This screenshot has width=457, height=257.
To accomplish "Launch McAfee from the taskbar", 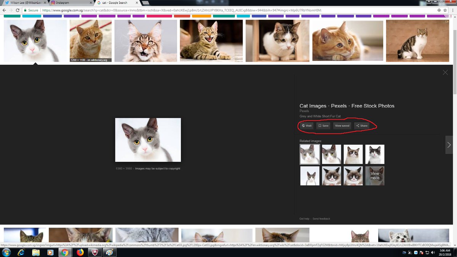I will [94, 252].
